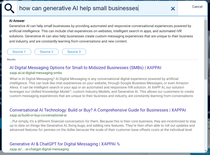Screen dimensions: 210x155
Task: Open the Generative AI & ChatGPT for Digital Messaging result
Action: [x=65, y=144]
